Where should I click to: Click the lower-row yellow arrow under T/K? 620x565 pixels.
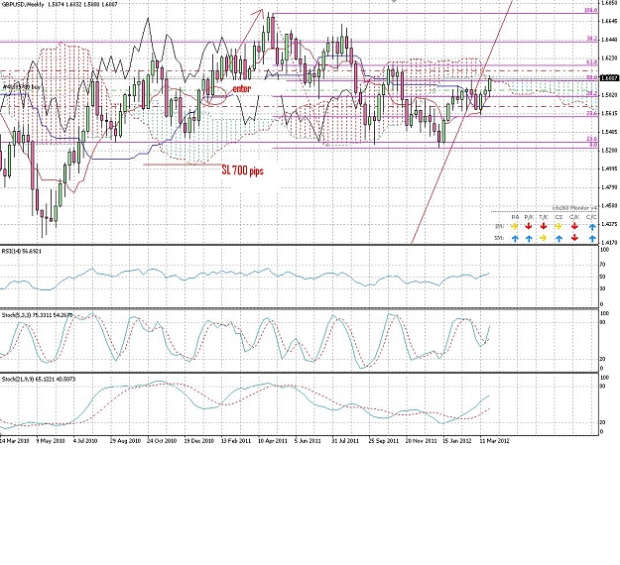(x=544, y=238)
